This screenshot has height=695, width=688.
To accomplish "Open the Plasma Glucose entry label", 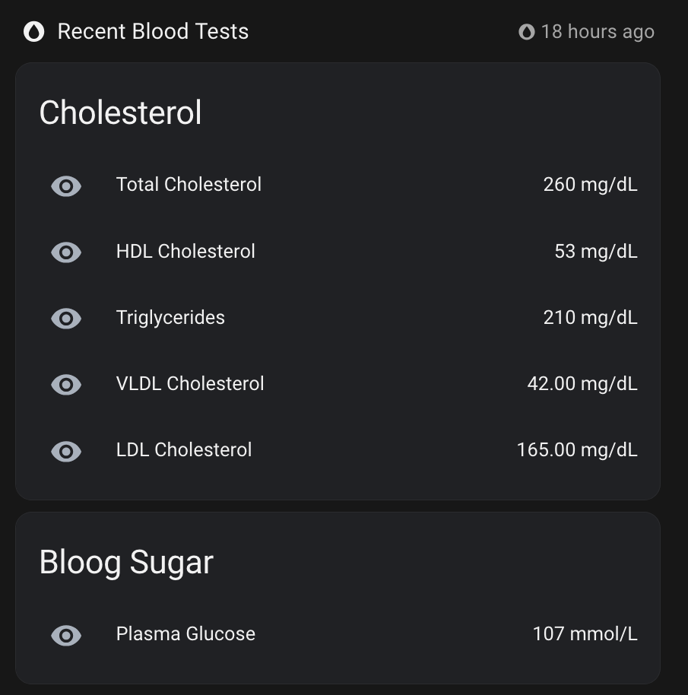I will (x=185, y=634).
